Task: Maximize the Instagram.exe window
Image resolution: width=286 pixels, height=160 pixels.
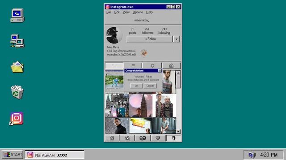Action: point(173,7)
